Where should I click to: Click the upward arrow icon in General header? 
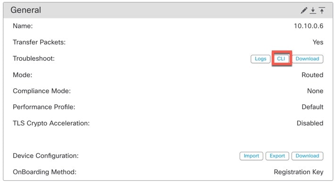click(x=322, y=10)
